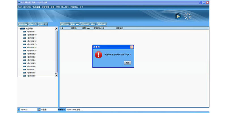This screenshot has width=227, height=113.
Task: Click the device icon beside HD2014-10
Action: coord(24,35)
